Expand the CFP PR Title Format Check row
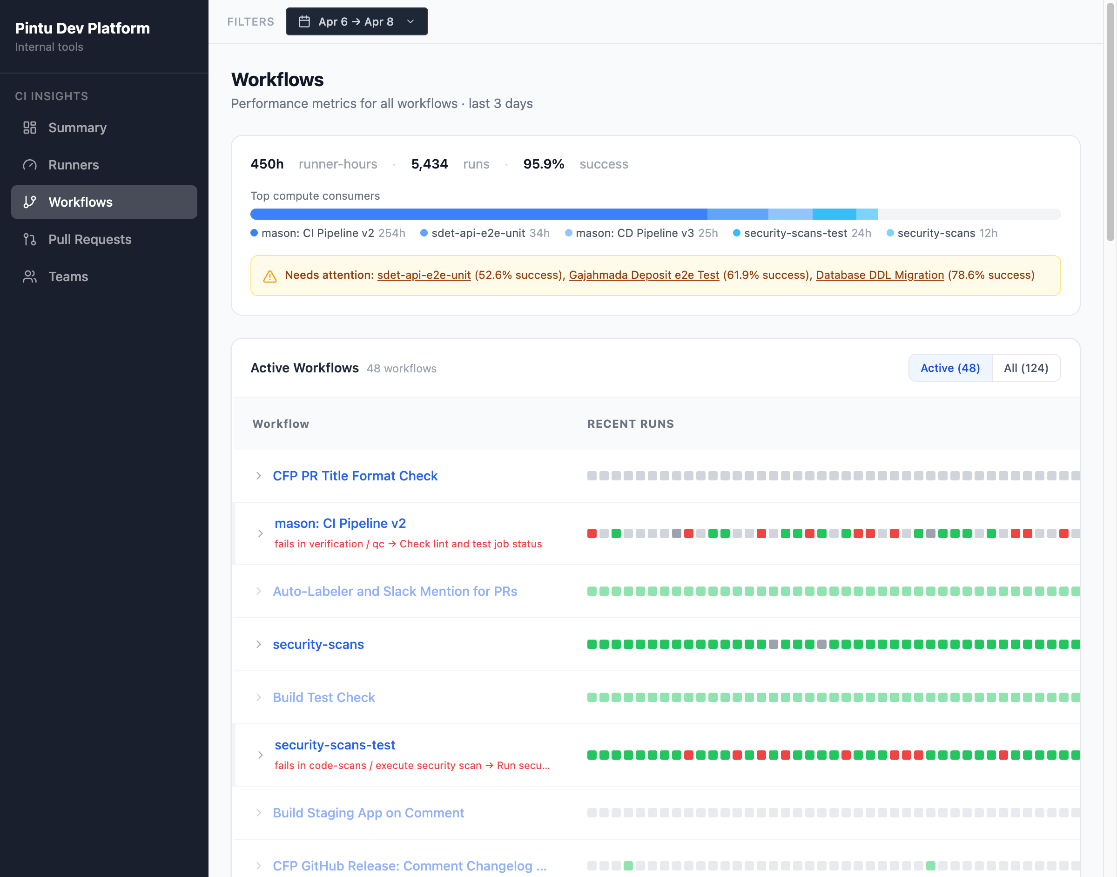1117x877 pixels. 259,476
